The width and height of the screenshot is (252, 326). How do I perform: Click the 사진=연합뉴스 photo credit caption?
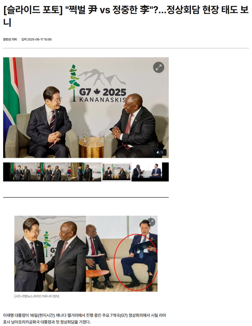[x=37, y=296]
